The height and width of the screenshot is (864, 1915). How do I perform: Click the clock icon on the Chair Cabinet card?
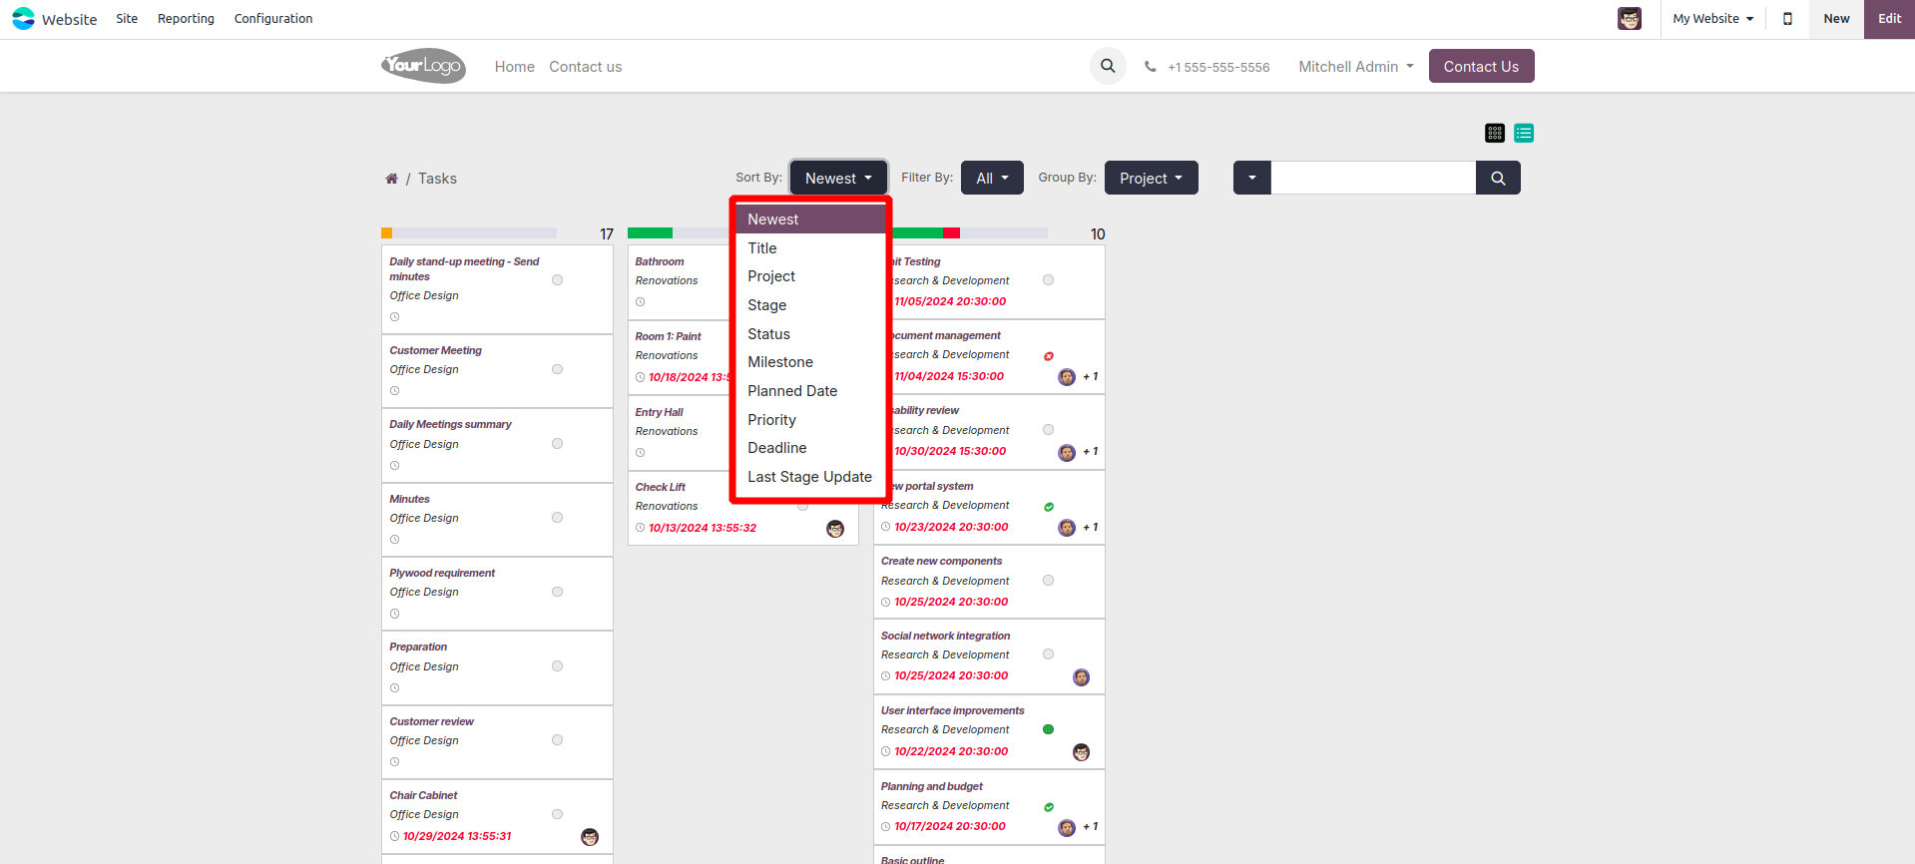click(x=394, y=836)
